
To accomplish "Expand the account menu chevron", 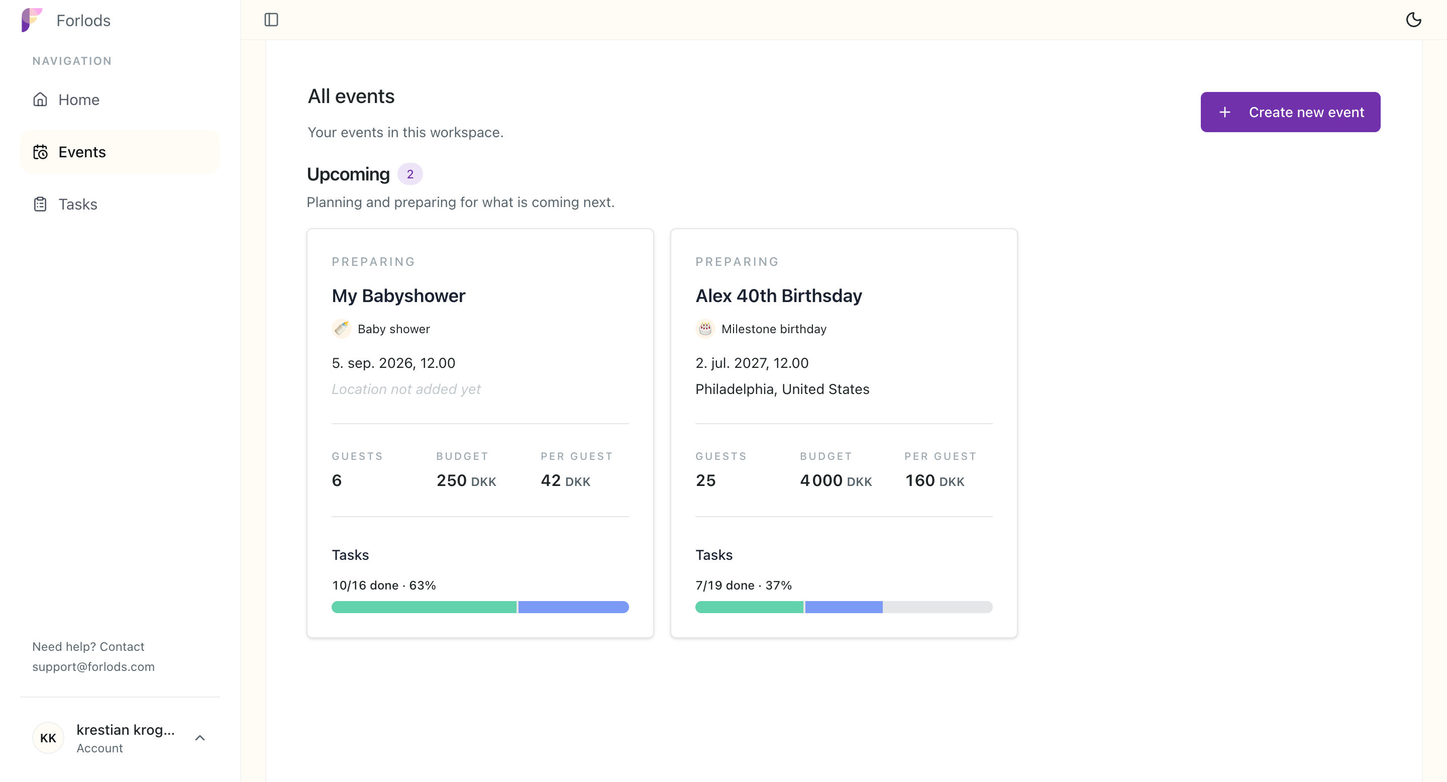I will pos(199,738).
